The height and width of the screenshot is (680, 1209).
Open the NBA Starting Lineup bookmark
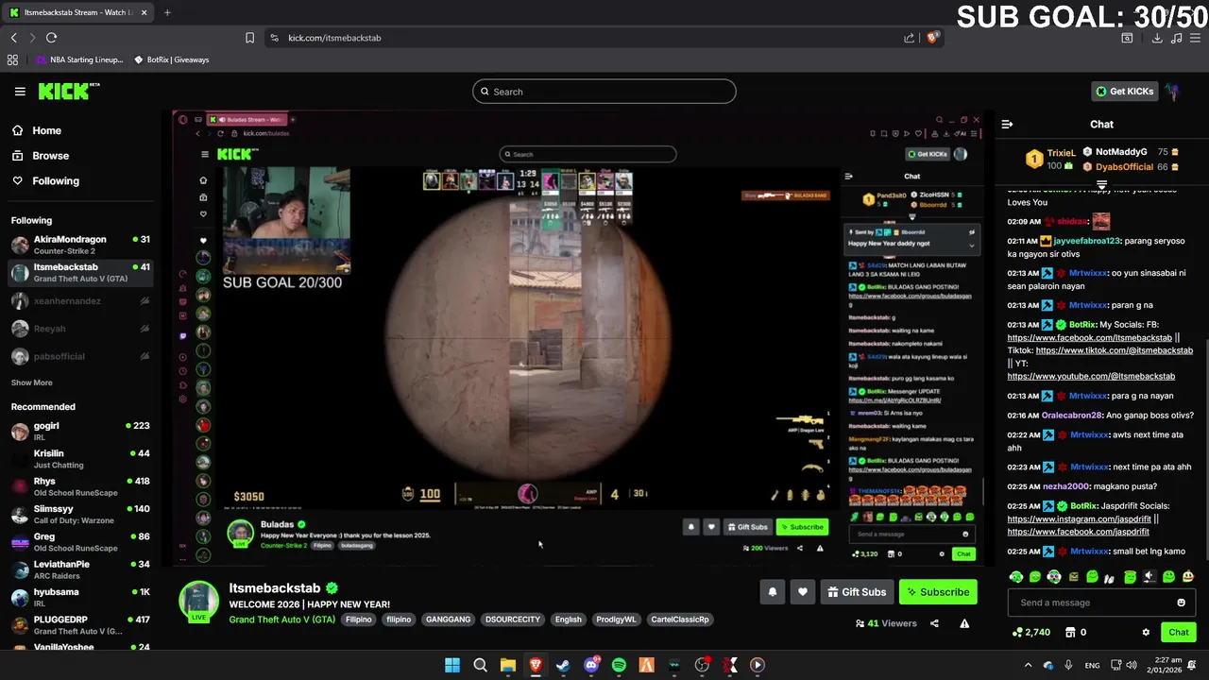coord(80,59)
